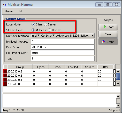Click the scroll down arrow in group table
Viewport: 122px width, 113px height.
coord(118,84)
